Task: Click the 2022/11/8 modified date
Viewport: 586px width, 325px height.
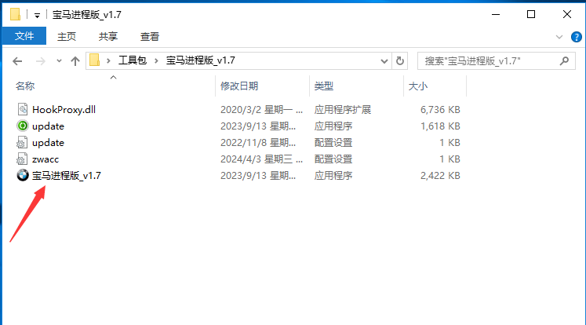Action: (x=258, y=143)
